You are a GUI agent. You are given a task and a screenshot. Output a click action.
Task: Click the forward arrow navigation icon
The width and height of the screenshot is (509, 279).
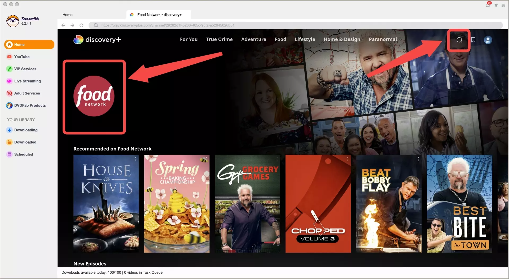[72, 25]
